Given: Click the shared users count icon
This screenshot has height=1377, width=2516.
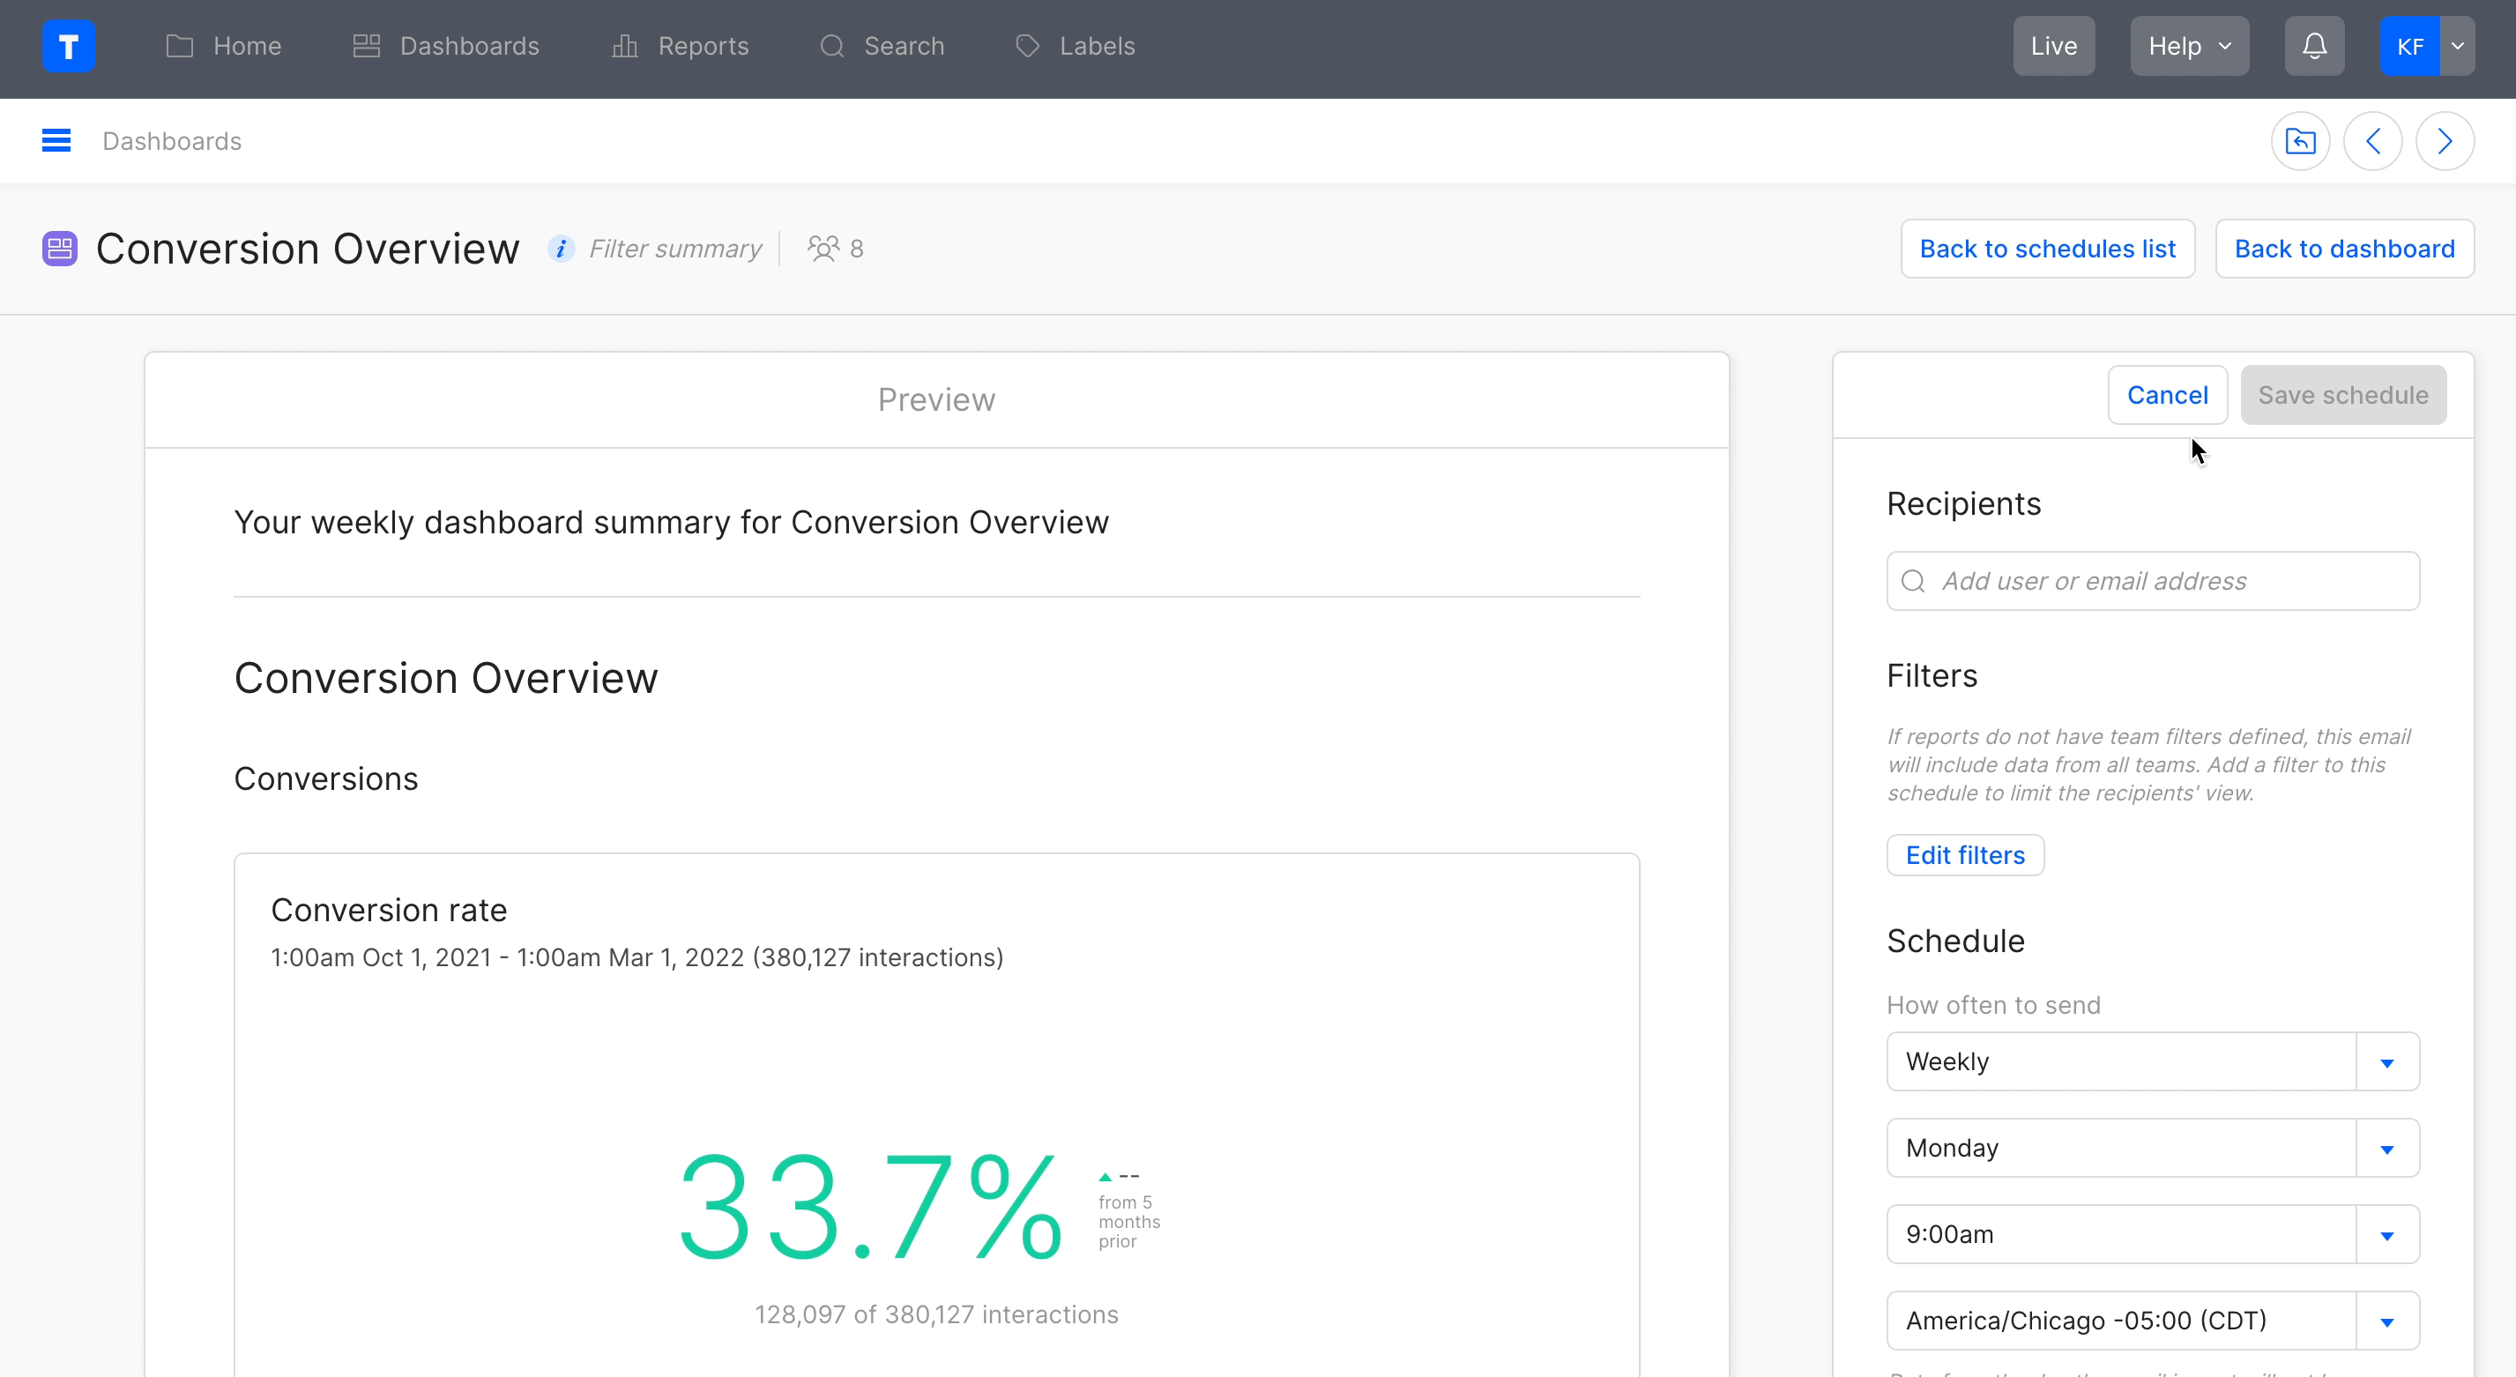Looking at the screenshot, I should (823, 249).
